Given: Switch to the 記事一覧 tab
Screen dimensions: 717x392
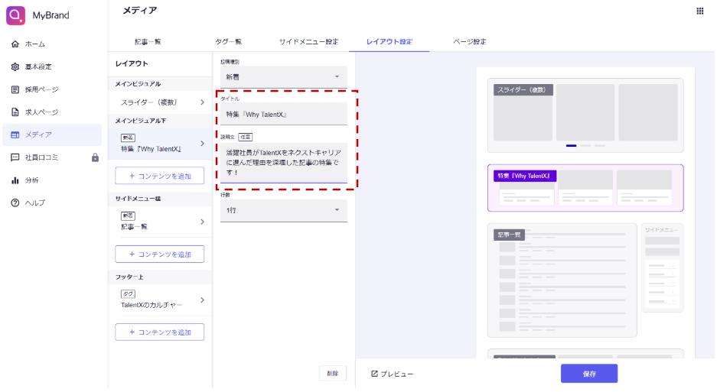Looking at the screenshot, I should click(x=148, y=41).
